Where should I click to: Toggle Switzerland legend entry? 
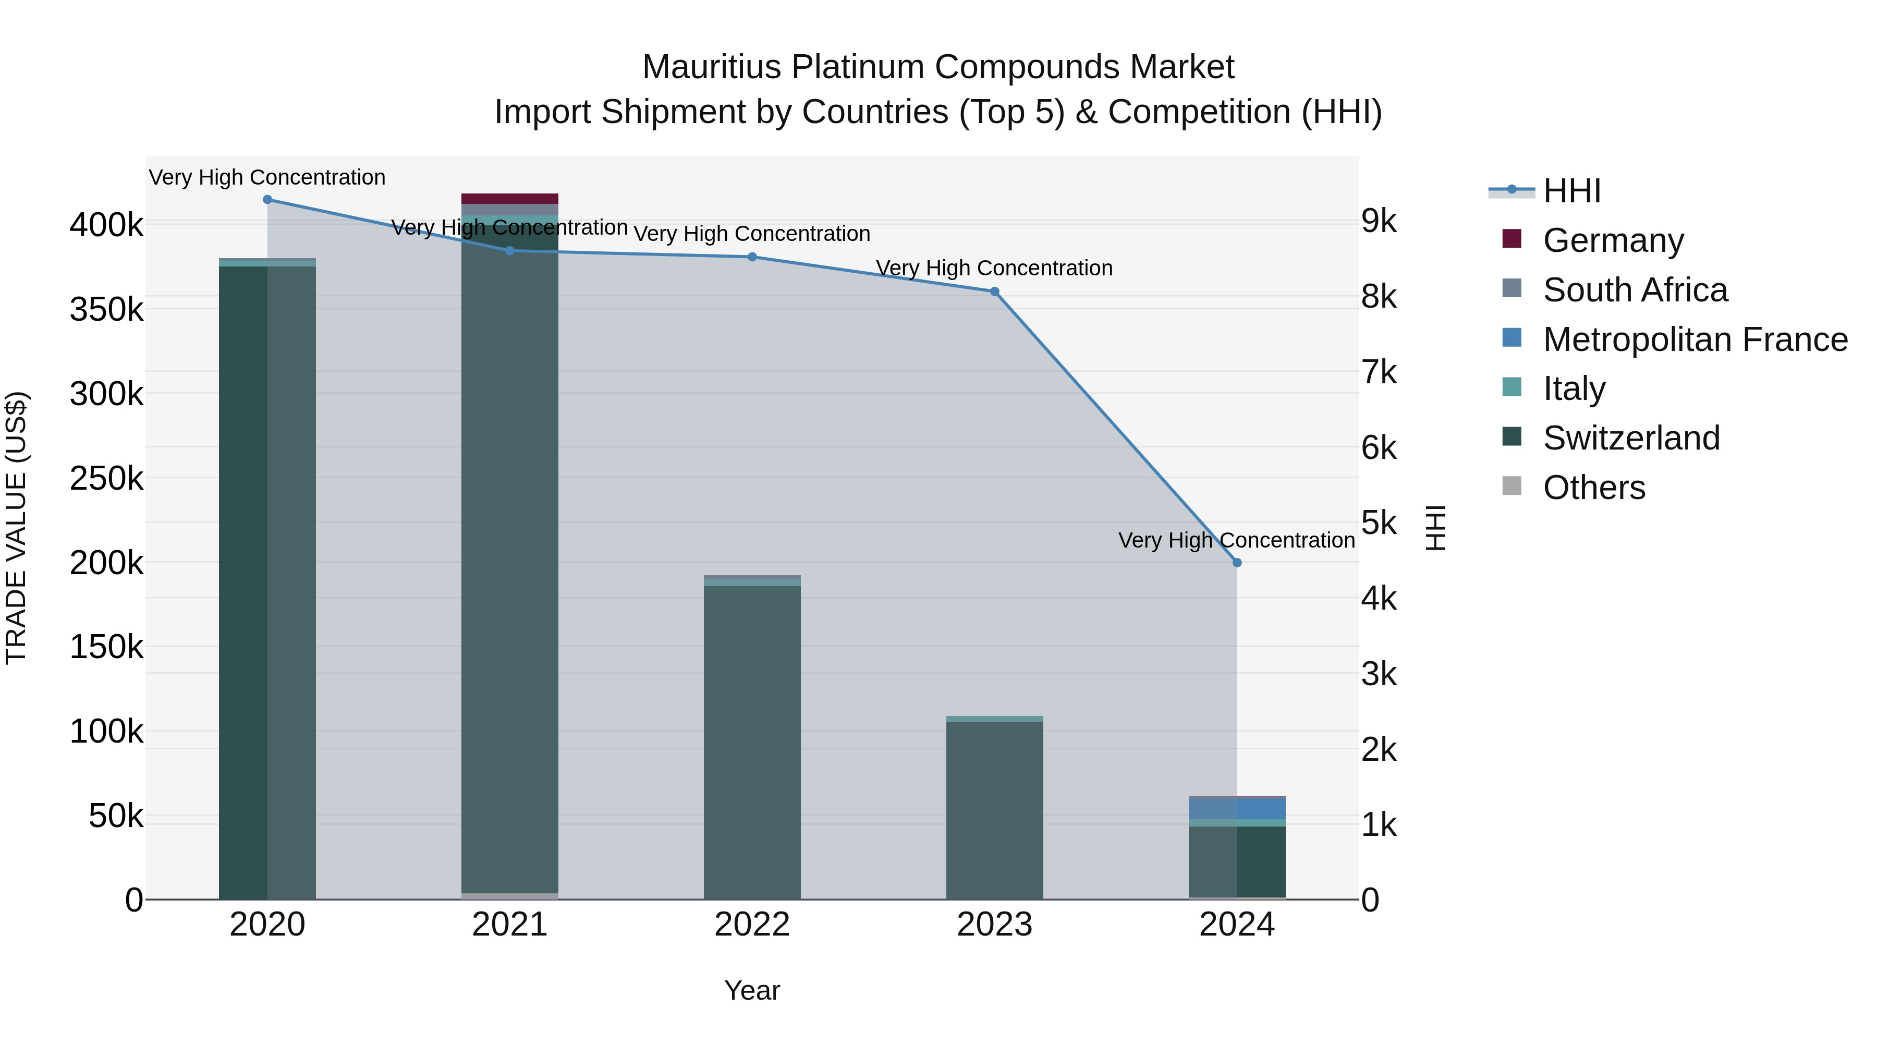[1611, 438]
